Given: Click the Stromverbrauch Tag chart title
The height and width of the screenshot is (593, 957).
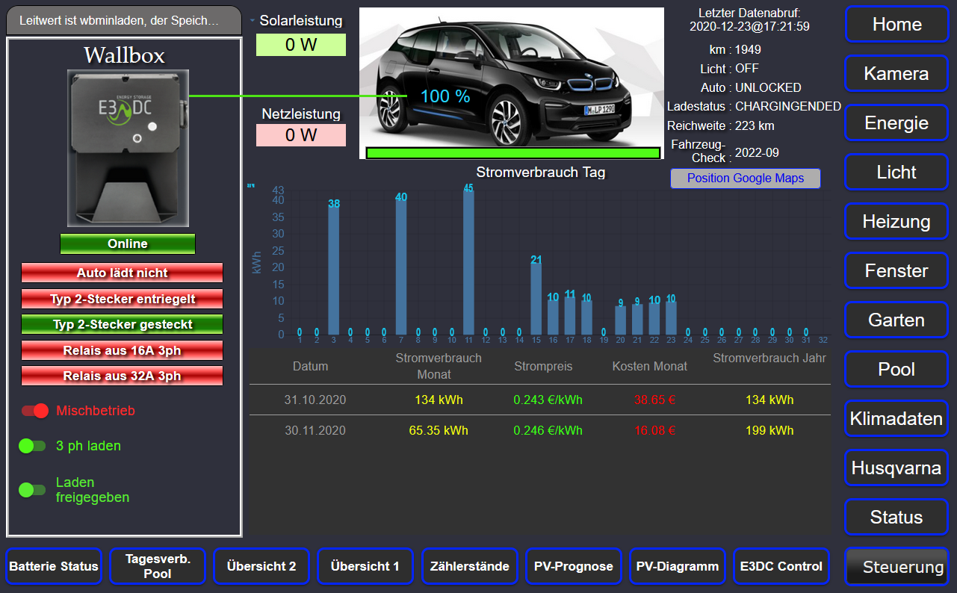Looking at the screenshot, I should click(x=541, y=173).
